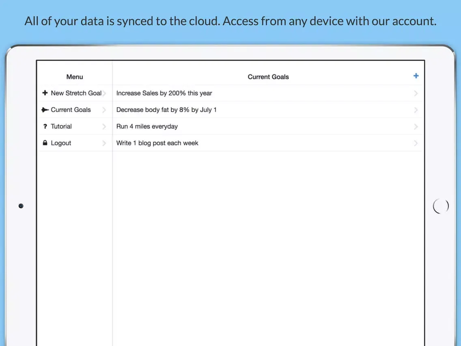
Task: Open the New Stretch Goal menu item
Action: (74, 93)
